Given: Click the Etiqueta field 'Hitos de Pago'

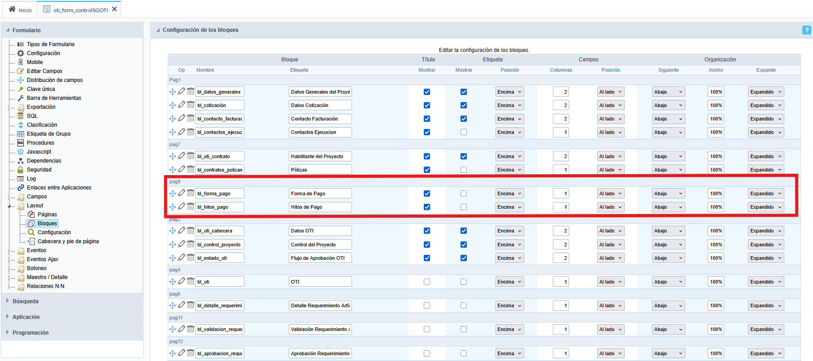Looking at the screenshot, I should tap(320, 207).
